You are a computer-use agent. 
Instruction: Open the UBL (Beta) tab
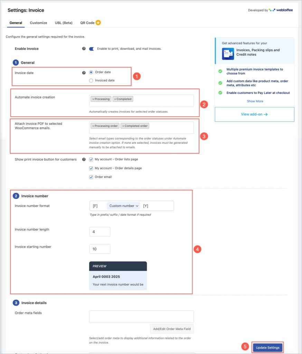coord(64,23)
